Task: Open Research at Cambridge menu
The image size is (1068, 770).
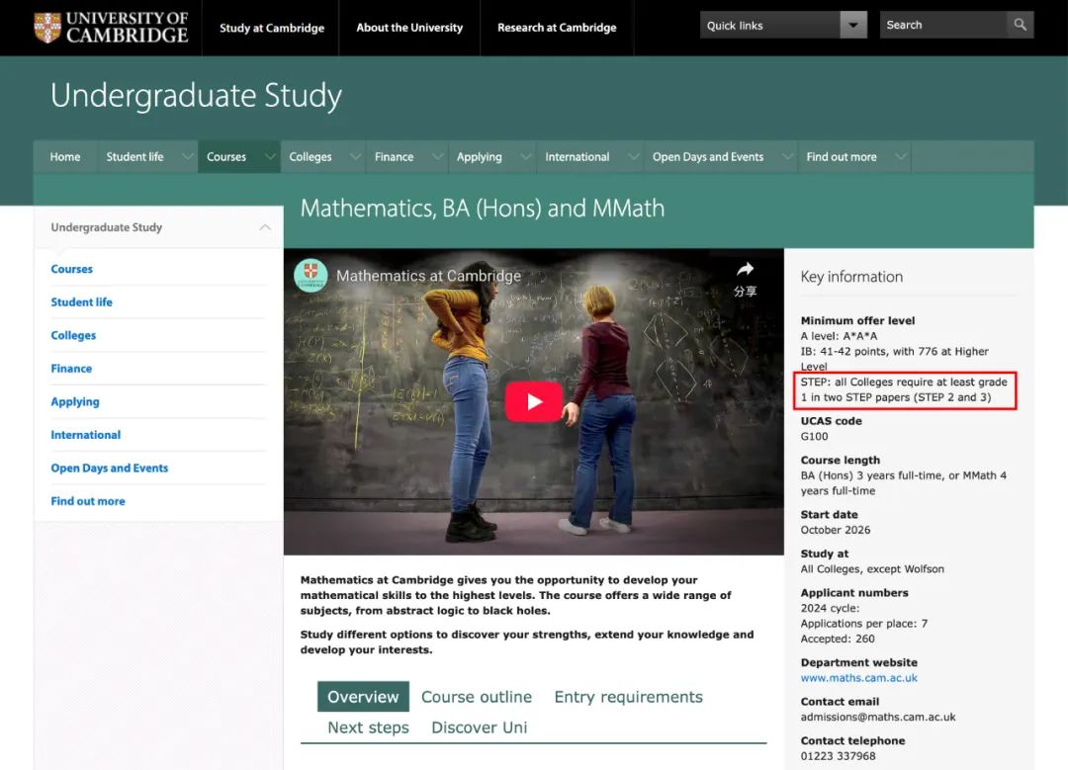Action: (557, 28)
